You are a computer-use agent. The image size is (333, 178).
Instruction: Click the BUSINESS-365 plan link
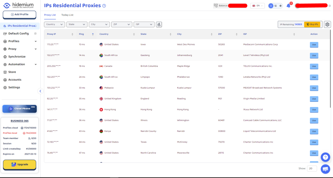point(20,121)
